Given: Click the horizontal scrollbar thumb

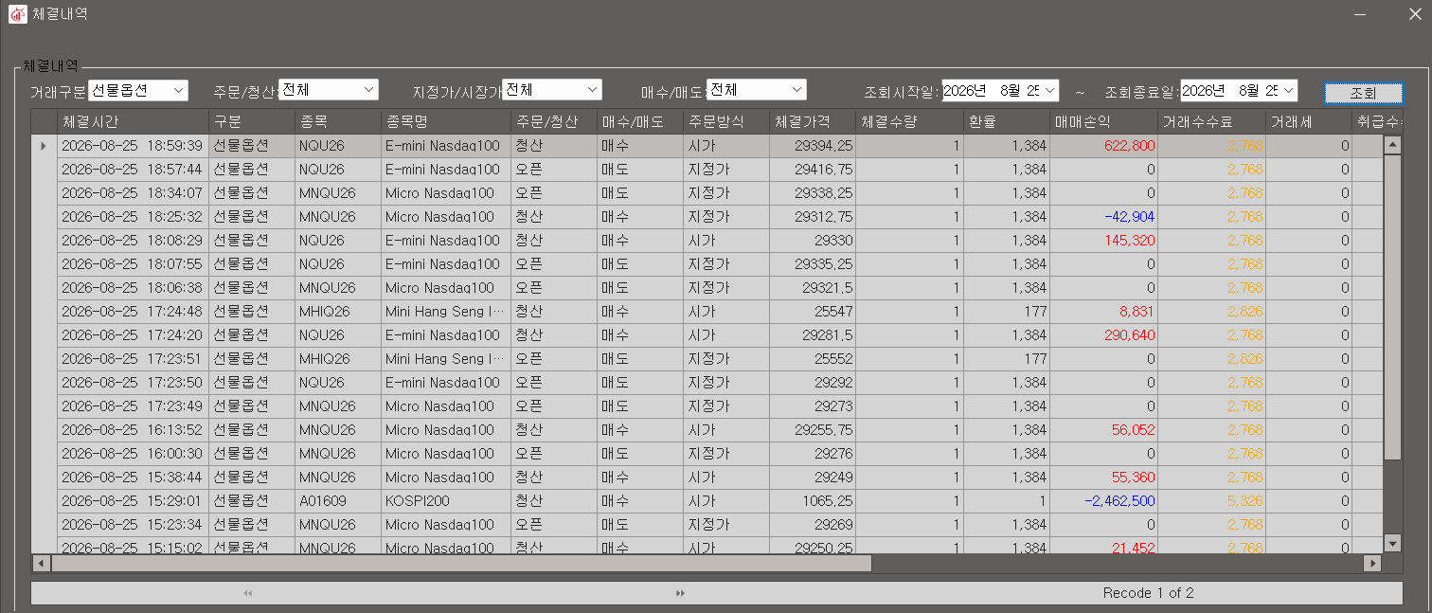Looking at the screenshot, I should (x=461, y=563).
